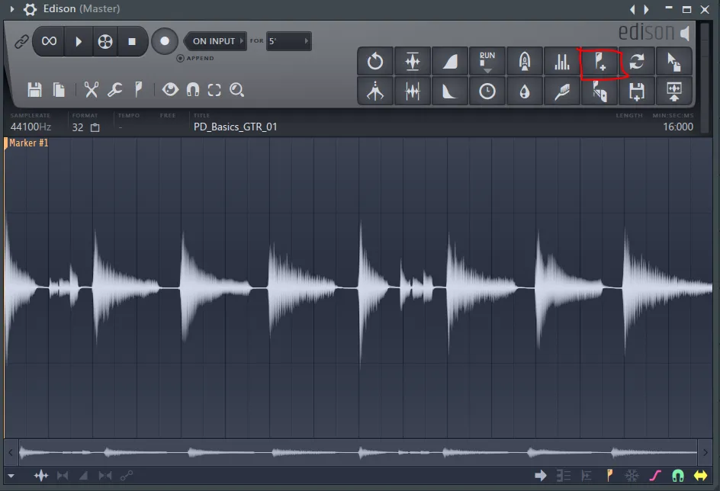The height and width of the screenshot is (491, 720).
Task: Select next preset with right arrow
Action: 646,9
